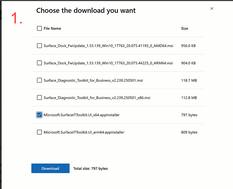Click the 956.0 KB size value

[x=189, y=46]
